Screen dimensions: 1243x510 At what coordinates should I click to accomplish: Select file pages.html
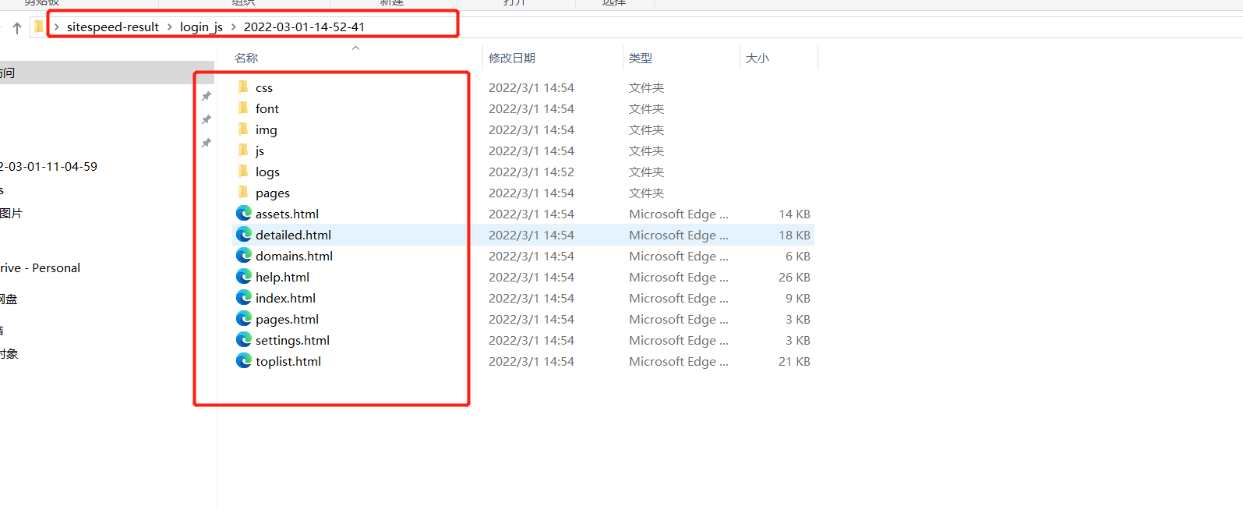(287, 319)
